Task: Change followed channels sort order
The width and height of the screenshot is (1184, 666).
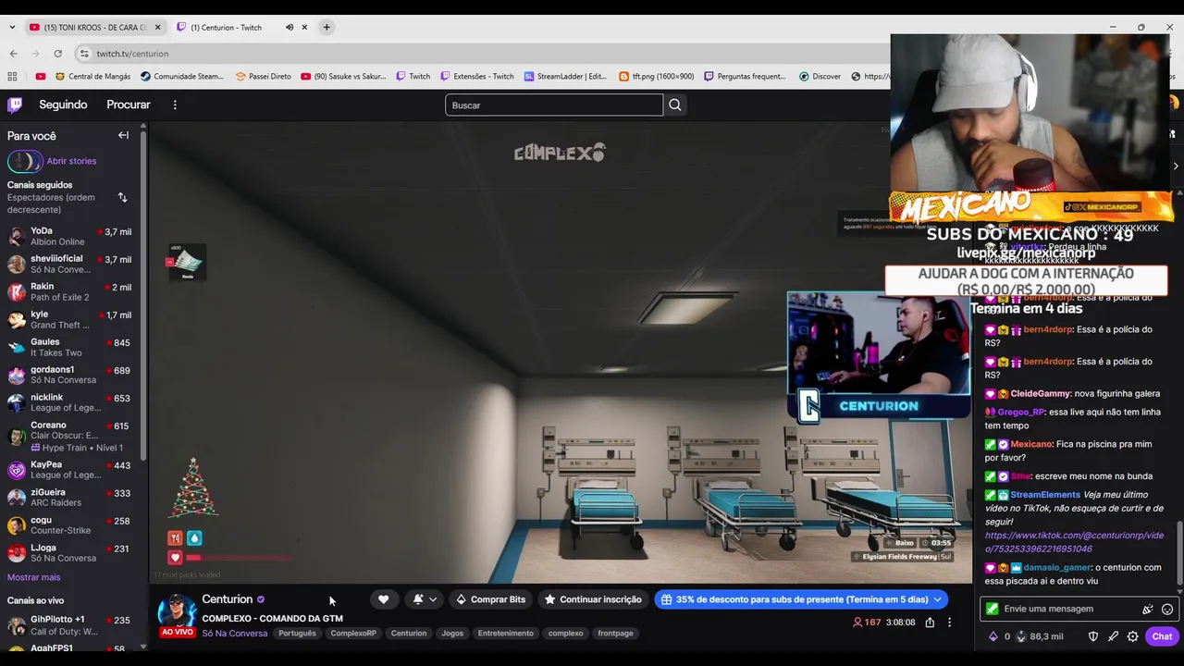Action: click(122, 197)
